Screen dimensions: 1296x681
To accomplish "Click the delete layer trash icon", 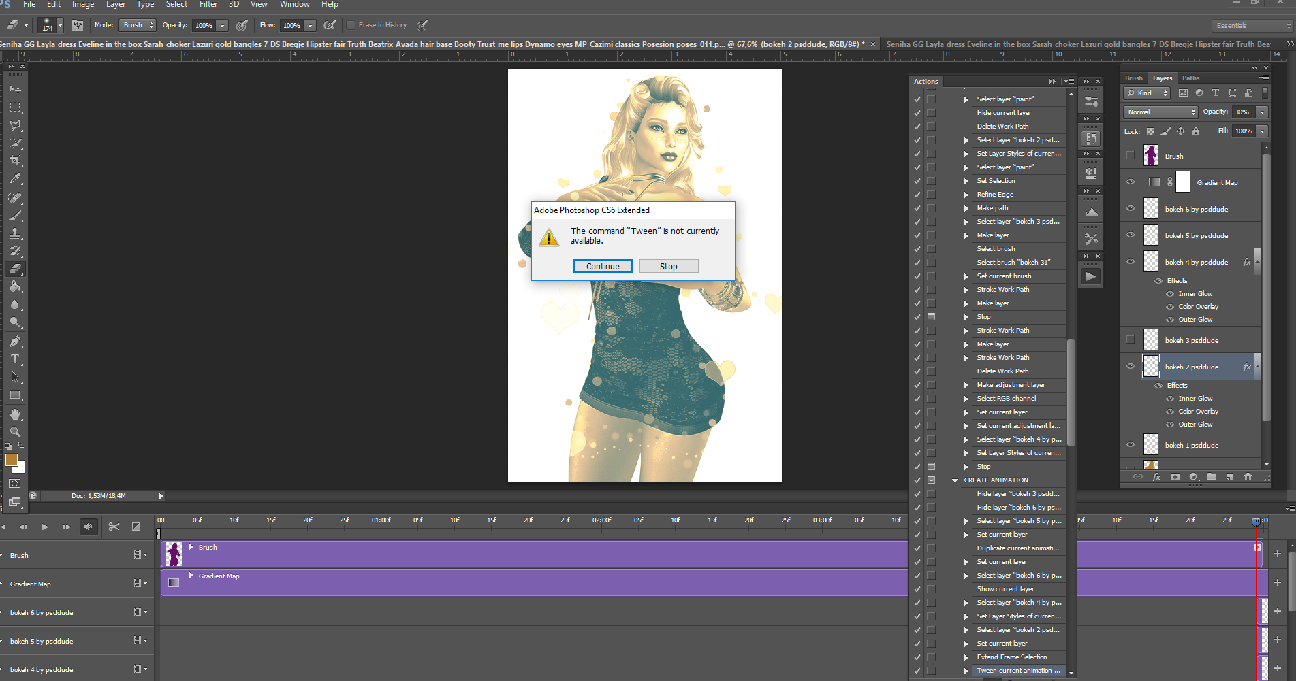I will (x=1248, y=477).
